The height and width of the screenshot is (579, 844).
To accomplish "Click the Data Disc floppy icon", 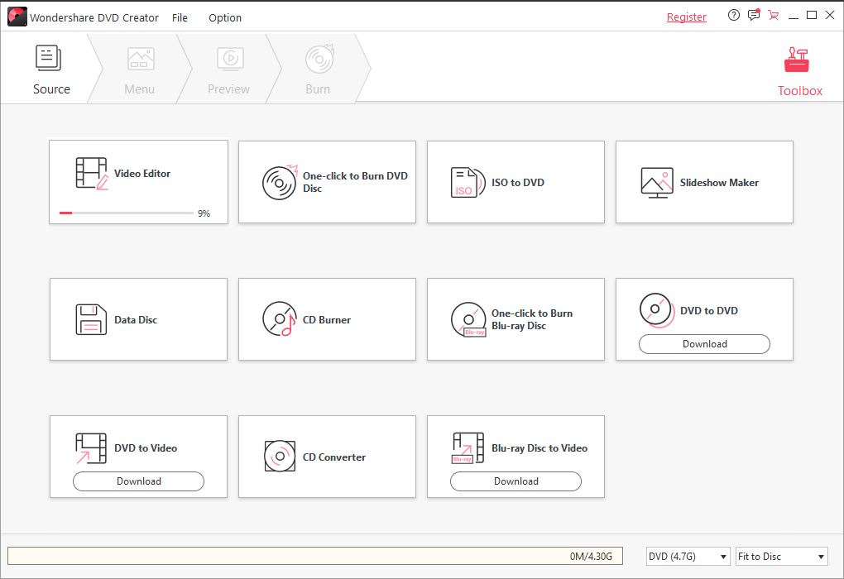I will 91,319.
